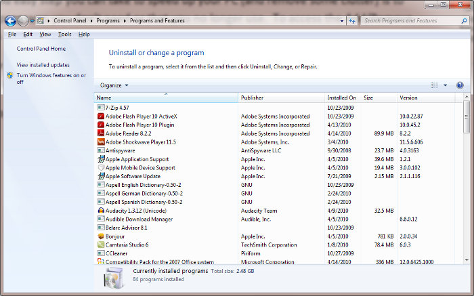Select the Adobe Flash Player 10 Plugin icon
This screenshot has width=474, height=296.
[x=101, y=125]
